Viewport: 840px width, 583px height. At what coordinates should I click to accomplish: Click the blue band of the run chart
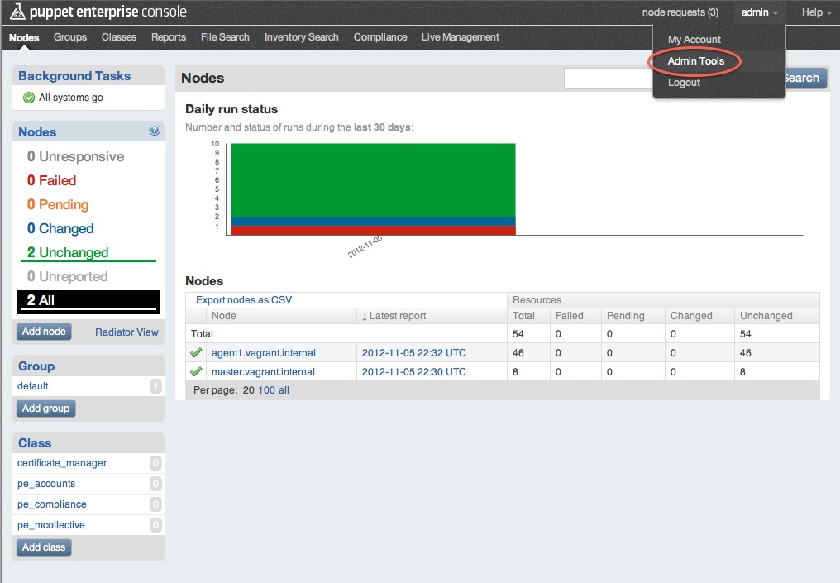point(373,222)
